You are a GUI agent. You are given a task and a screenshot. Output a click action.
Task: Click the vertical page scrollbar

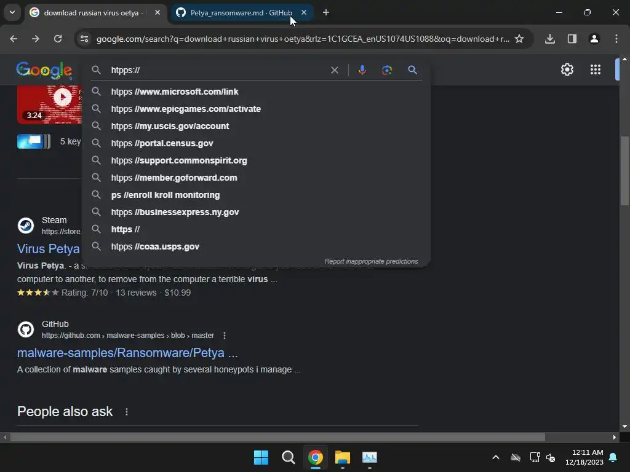coord(624,171)
